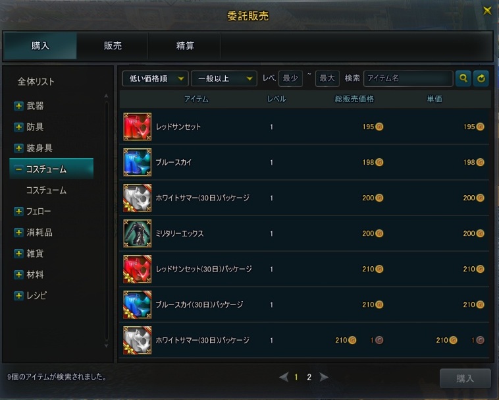This screenshot has height=400, width=499.
Task: Open the 低い価格順 sort dropdown
Action: 155,78
